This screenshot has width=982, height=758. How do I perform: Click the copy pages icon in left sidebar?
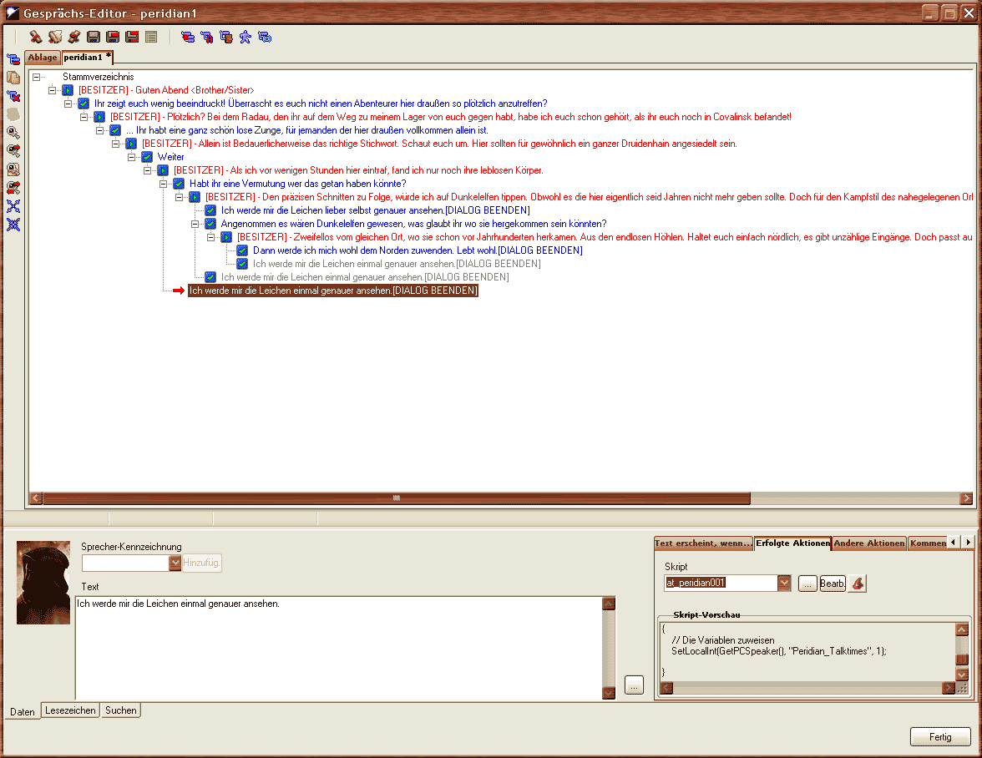(13, 78)
